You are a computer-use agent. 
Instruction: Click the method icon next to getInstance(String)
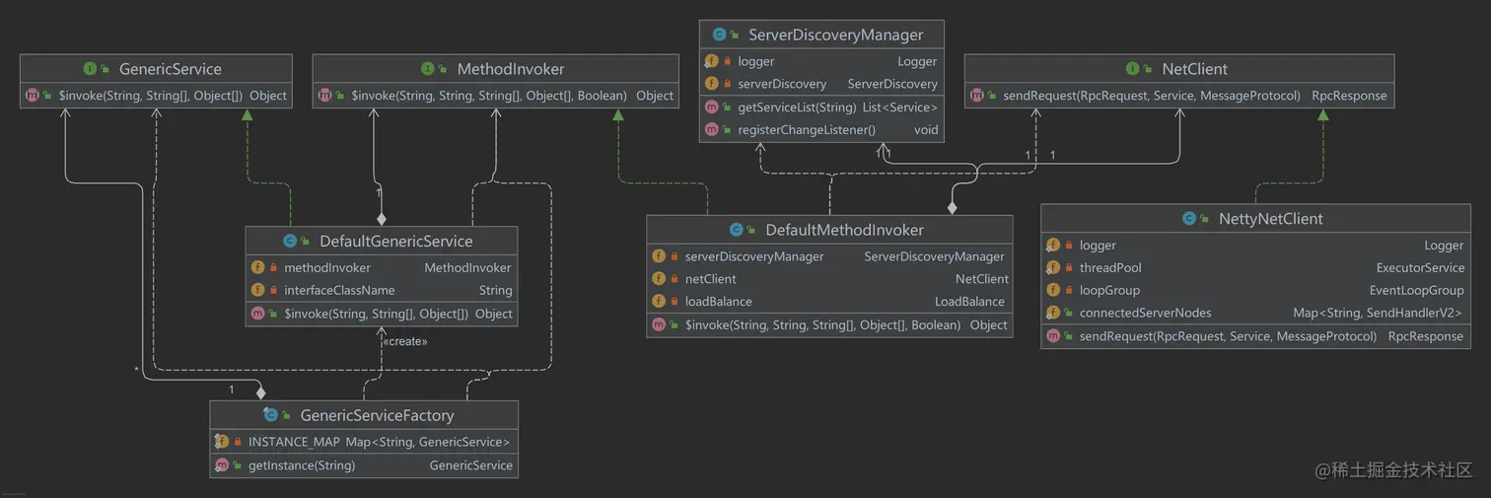(222, 465)
